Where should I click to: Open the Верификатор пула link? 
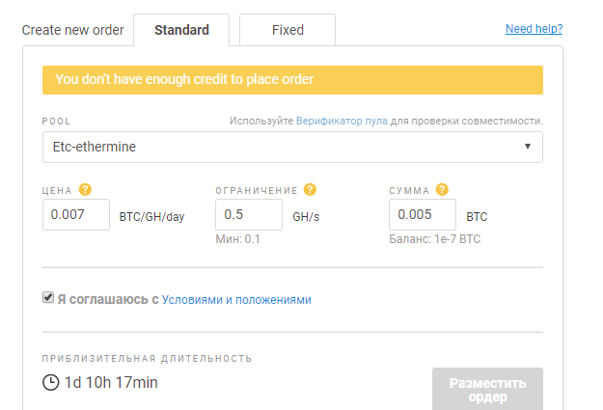pos(342,122)
